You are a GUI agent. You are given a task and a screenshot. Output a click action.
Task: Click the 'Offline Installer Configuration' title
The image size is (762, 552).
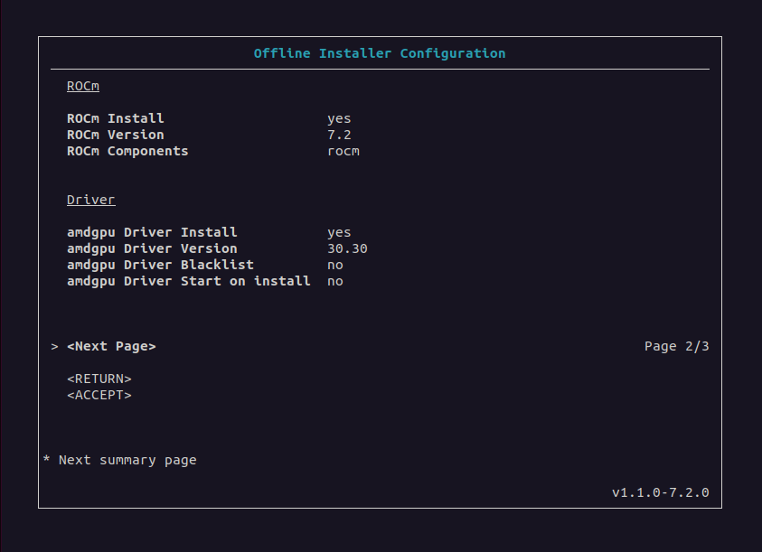tap(380, 53)
